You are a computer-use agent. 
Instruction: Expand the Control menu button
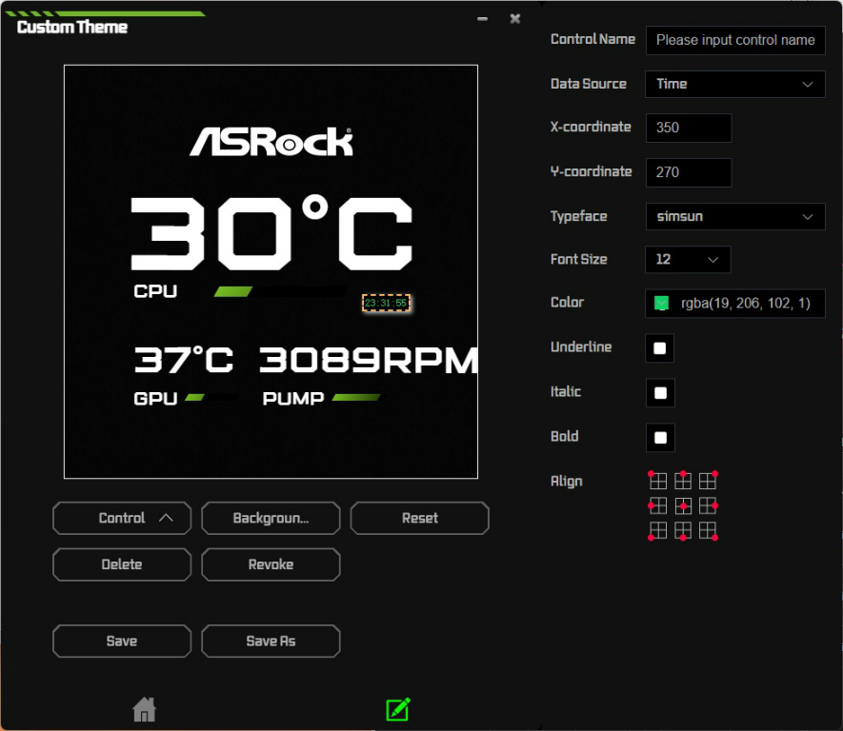tap(122, 519)
